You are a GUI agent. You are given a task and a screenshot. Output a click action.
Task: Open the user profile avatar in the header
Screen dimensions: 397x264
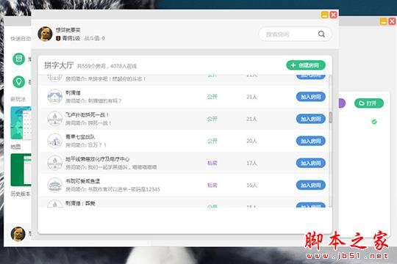(45, 34)
